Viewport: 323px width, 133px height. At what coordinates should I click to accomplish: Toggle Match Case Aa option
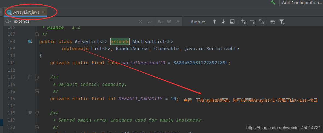(x=160, y=22)
